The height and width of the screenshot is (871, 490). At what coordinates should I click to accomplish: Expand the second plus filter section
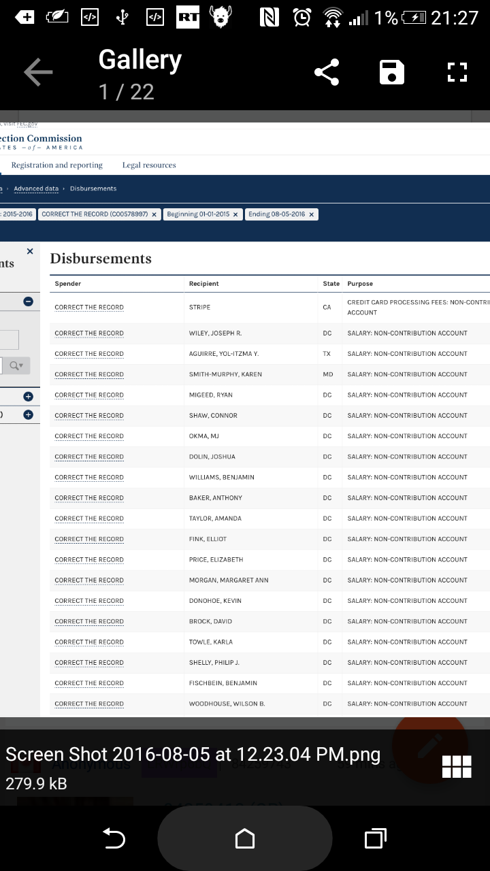point(28,414)
